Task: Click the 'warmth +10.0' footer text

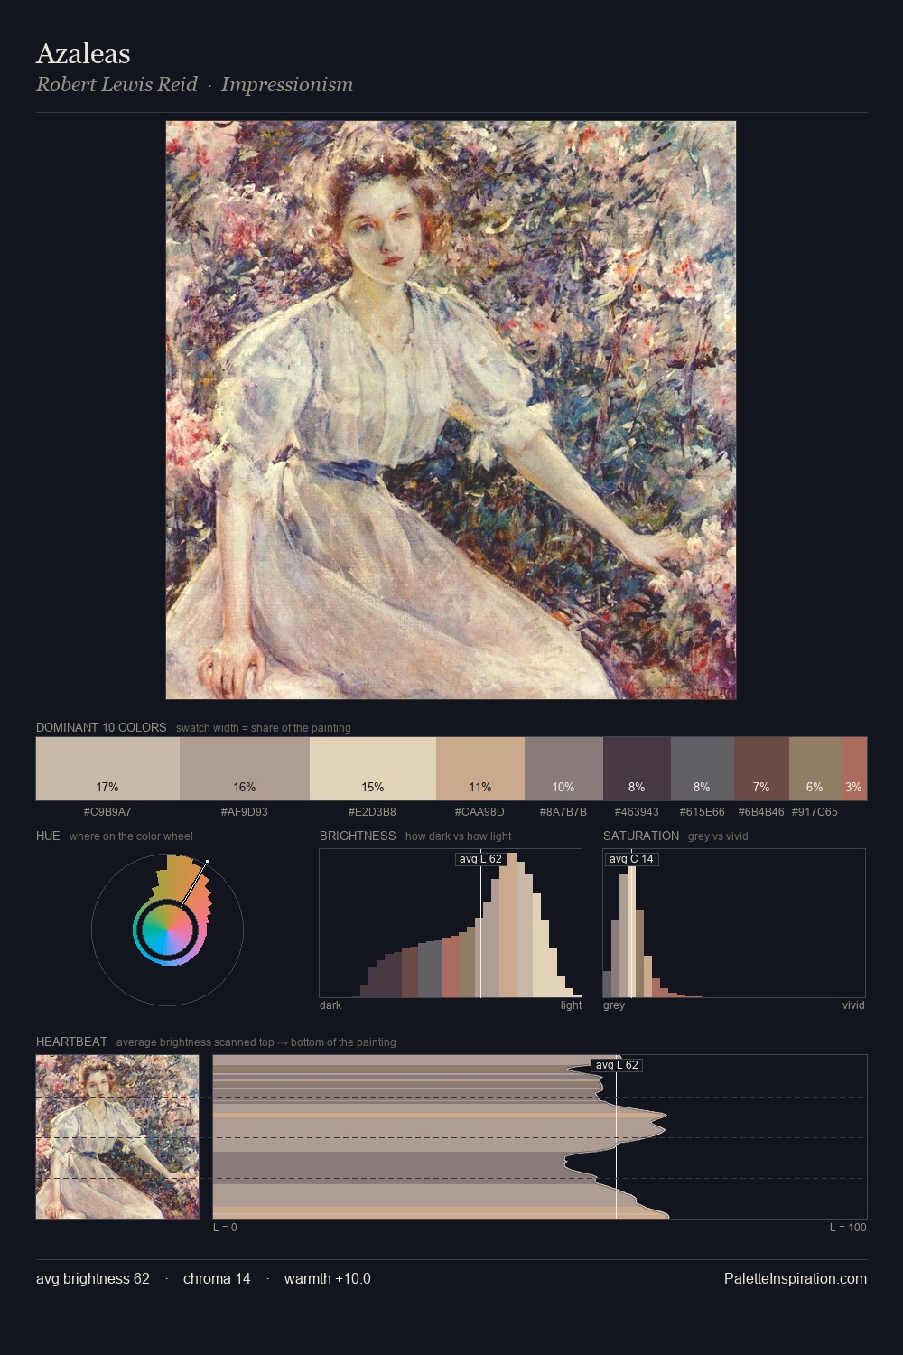Action: point(328,1278)
